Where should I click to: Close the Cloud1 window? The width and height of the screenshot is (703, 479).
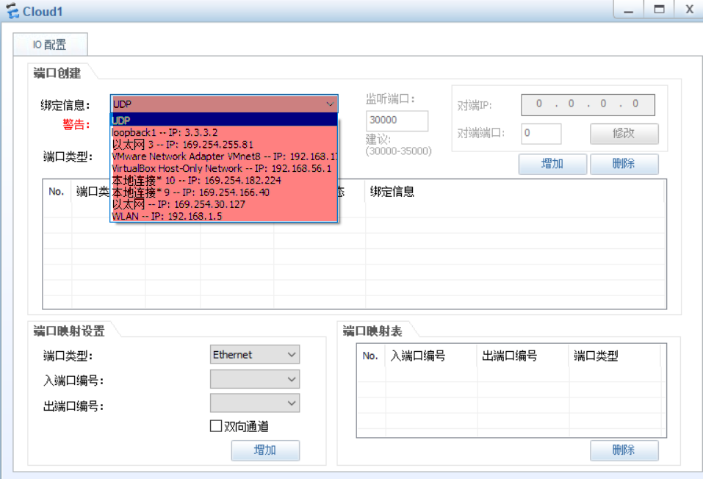click(689, 10)
